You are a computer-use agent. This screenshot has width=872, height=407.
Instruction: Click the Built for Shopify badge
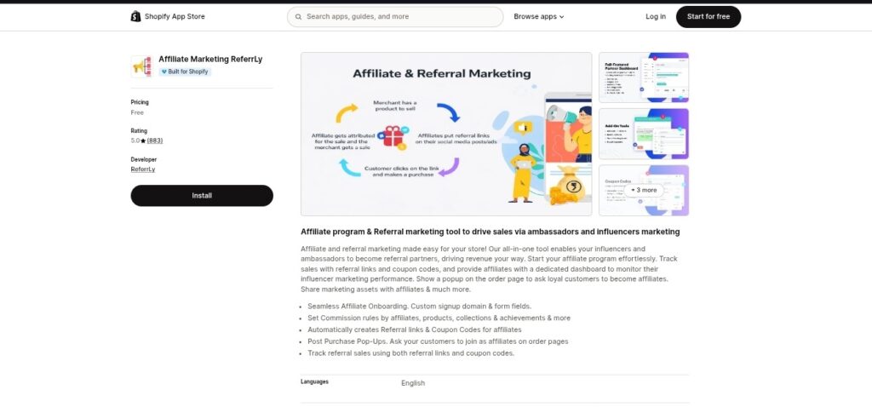[185, 72]
